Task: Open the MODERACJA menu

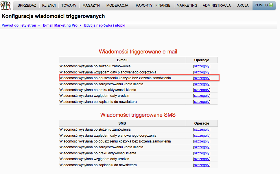Action: click(117, 5)
